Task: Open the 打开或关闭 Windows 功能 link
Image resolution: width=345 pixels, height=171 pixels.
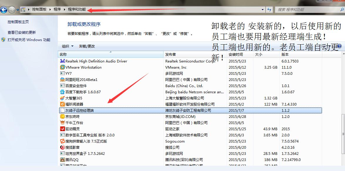Action: [x=29, y=40]
